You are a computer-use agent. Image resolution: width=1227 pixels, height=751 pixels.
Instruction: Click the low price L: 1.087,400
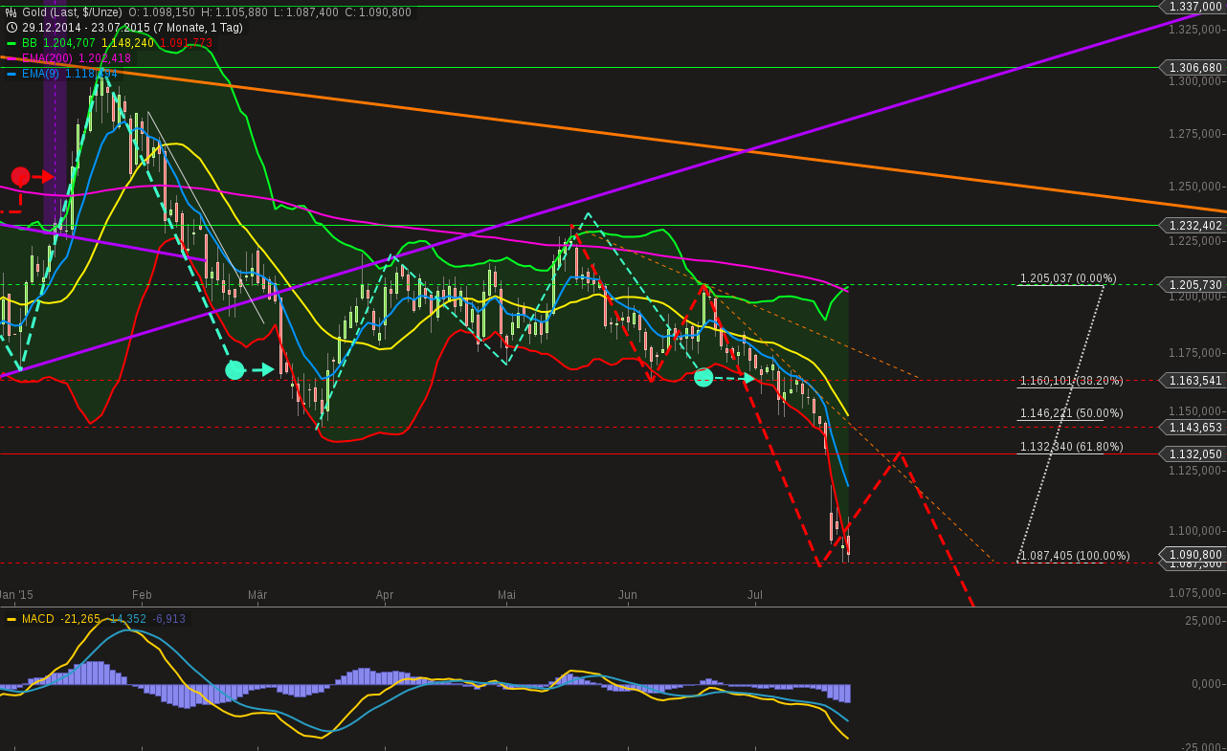pyautogui.click(x=306, y=12)
